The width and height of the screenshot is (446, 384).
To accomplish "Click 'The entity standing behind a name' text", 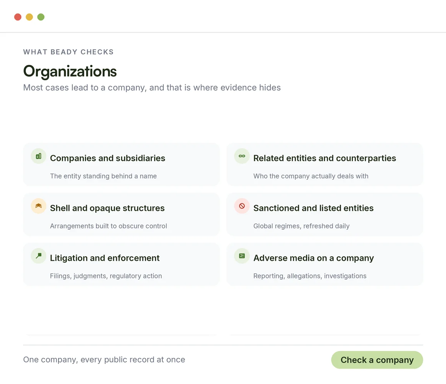I will [x=103, y=176].
